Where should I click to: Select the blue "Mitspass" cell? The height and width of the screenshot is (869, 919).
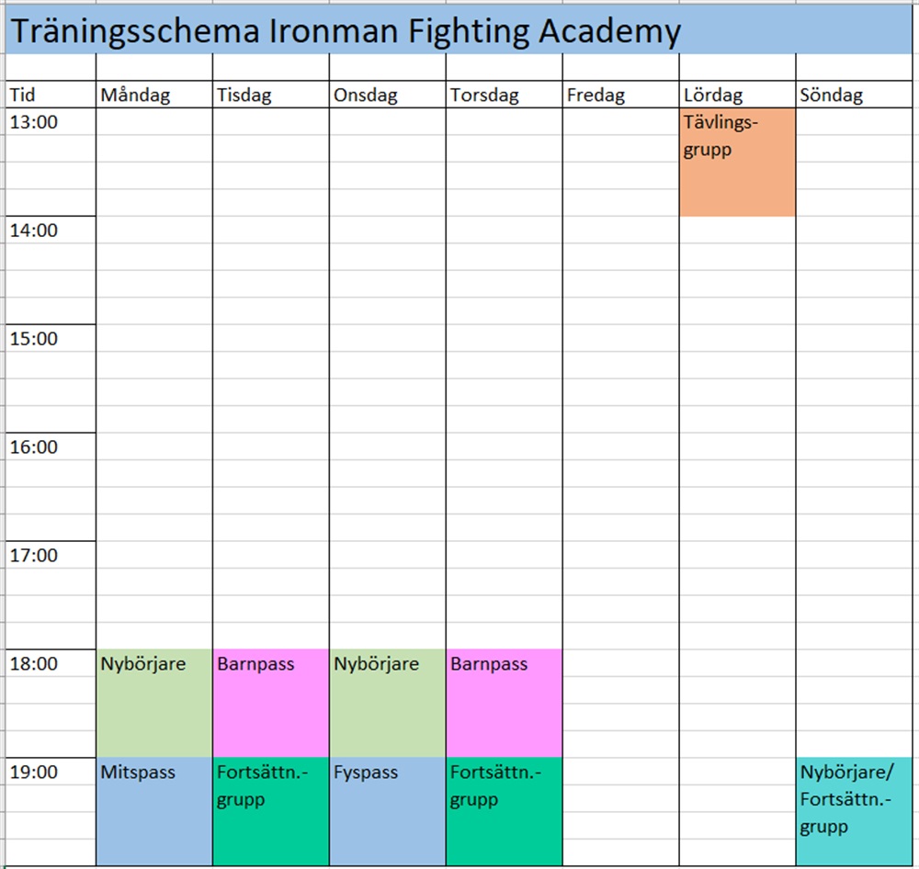pyautogui.click(x=153, y=811)
